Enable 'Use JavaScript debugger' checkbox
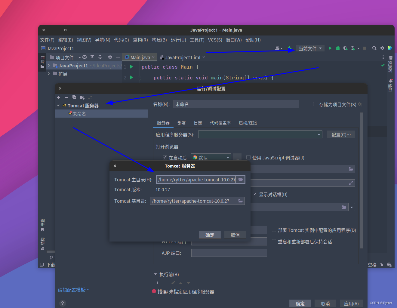This screenshot has height=308, width=397. pos(248,157)
